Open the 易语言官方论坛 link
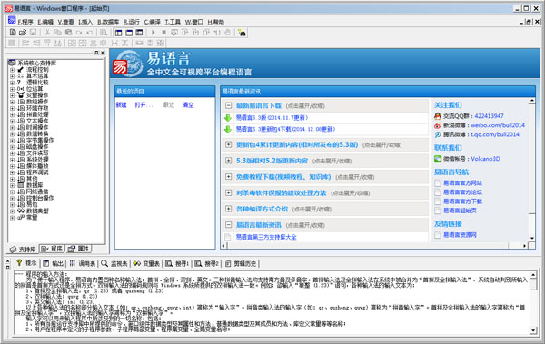 462,192
